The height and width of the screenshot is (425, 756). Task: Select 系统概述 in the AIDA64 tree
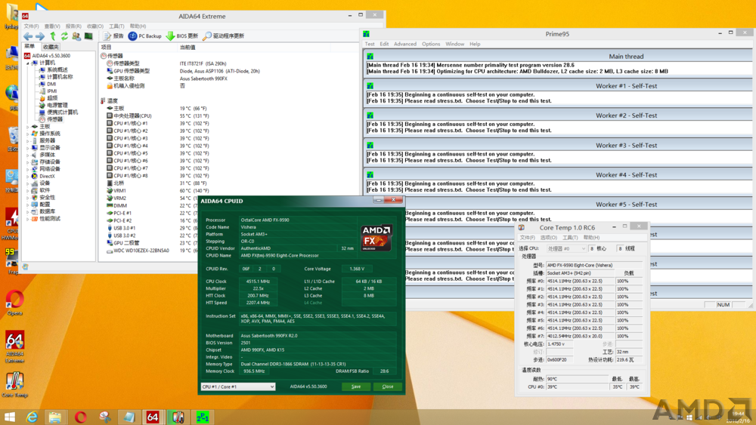[57, 69]
